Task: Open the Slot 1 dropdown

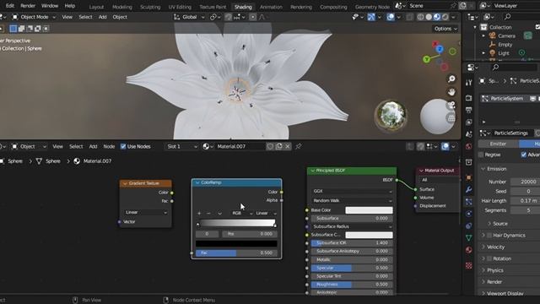Action: tap(182, 146)
